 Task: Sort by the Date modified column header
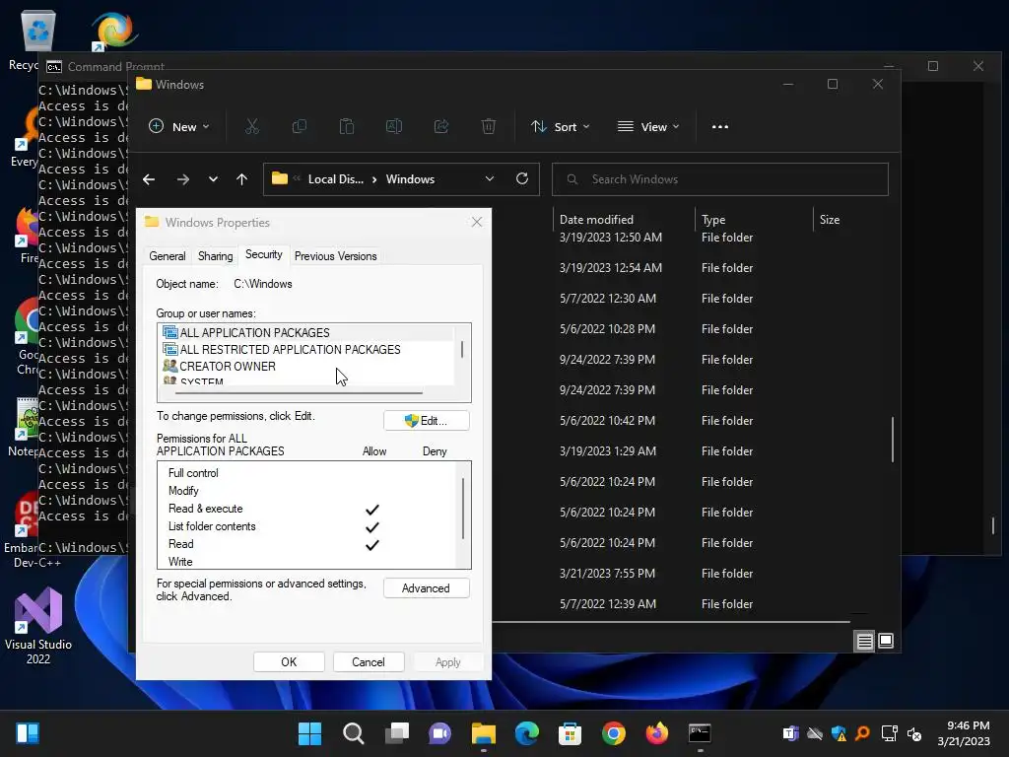pyautogui.click(x=624, y=220)
